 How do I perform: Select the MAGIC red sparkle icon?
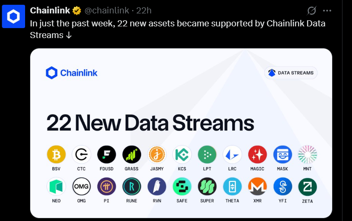(x=257, y=154)
